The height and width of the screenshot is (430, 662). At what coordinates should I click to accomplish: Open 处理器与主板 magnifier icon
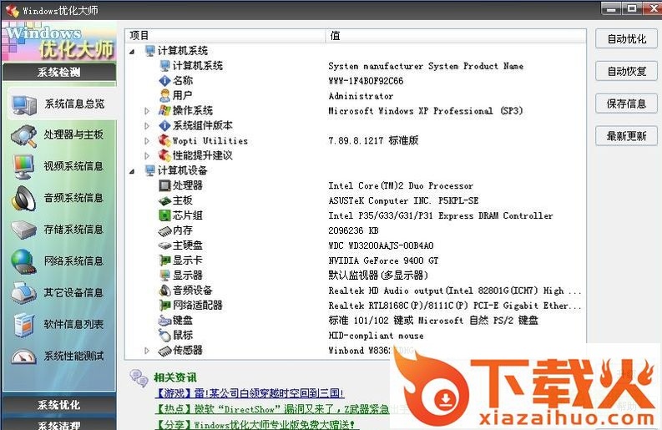tap(23, 135)
